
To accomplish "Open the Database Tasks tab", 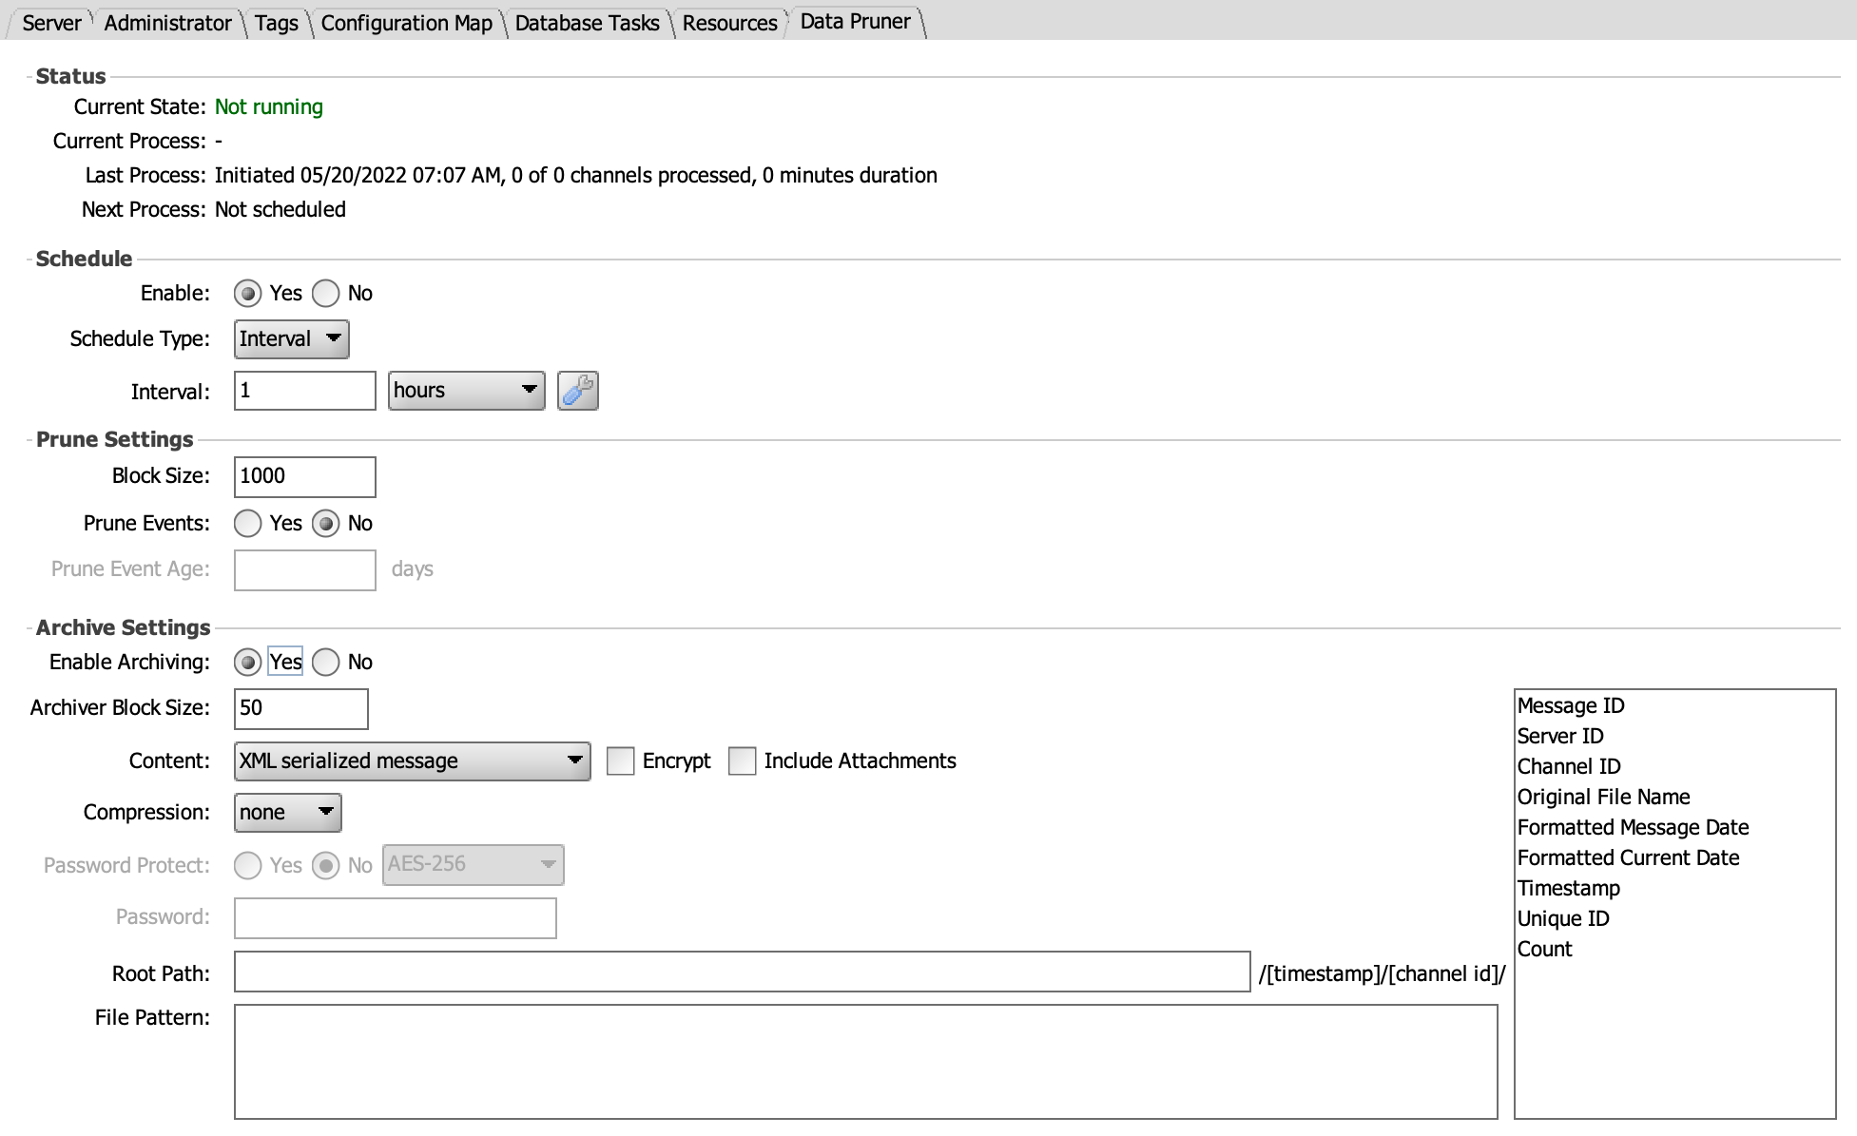I will tap(587, 23).
